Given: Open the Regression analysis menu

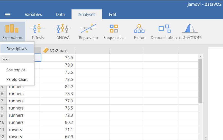Looking at the screenshot, I should [88, 31].
